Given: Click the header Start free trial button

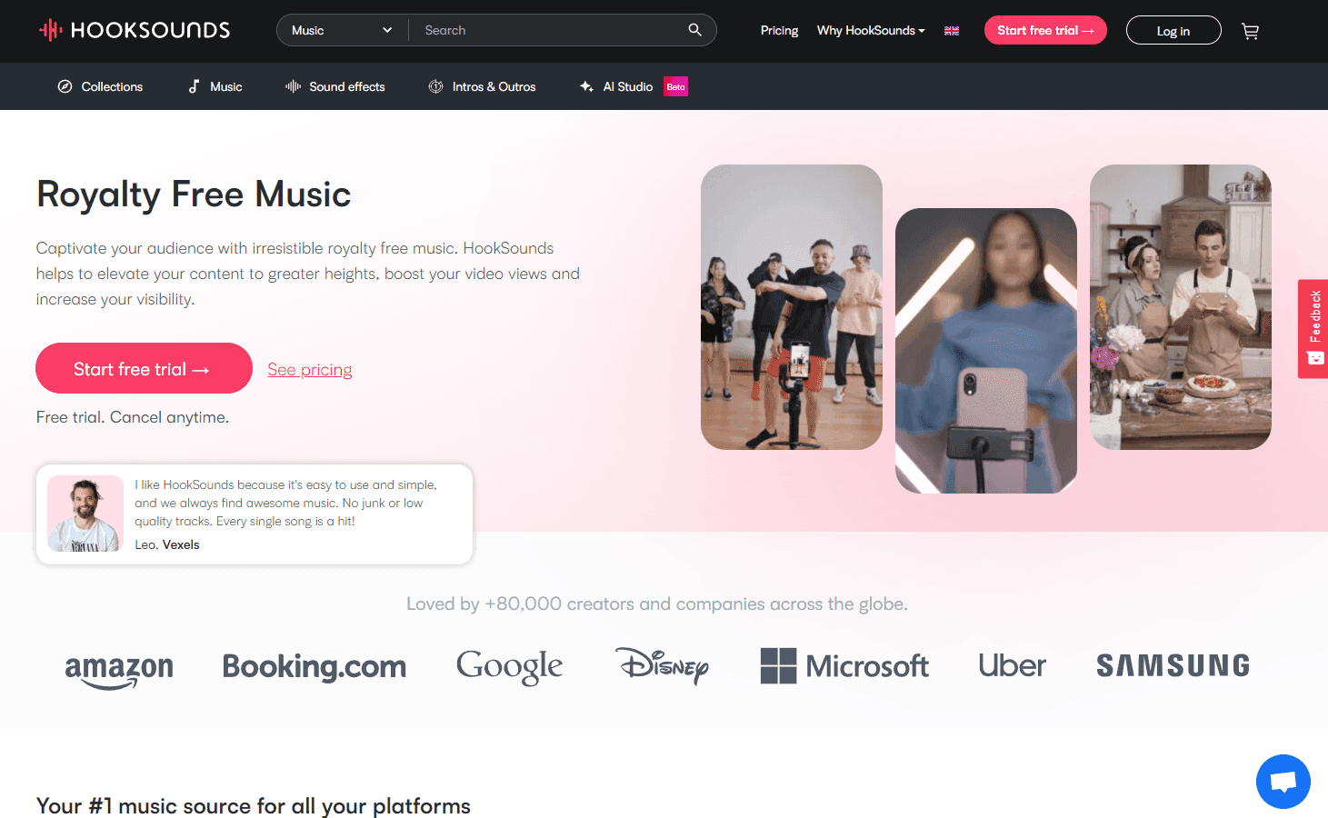Looking at the screenshot, I should point(1045,30).
